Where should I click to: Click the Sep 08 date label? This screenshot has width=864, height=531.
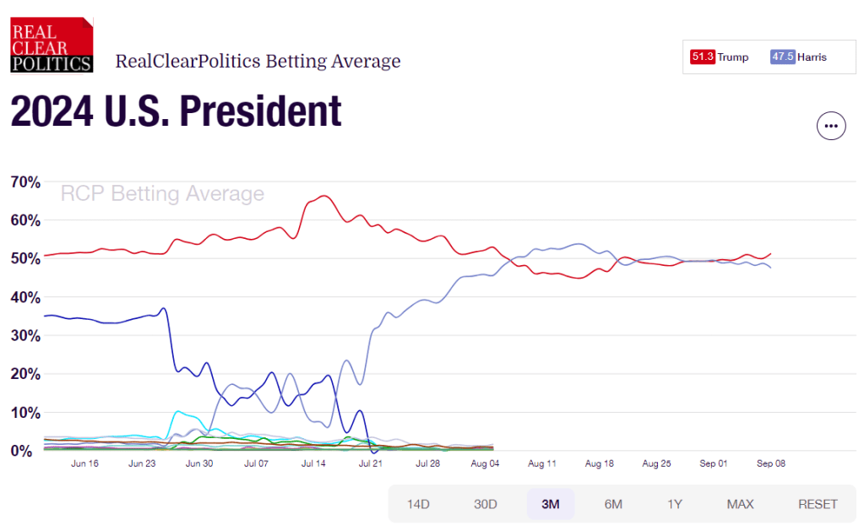771,463
